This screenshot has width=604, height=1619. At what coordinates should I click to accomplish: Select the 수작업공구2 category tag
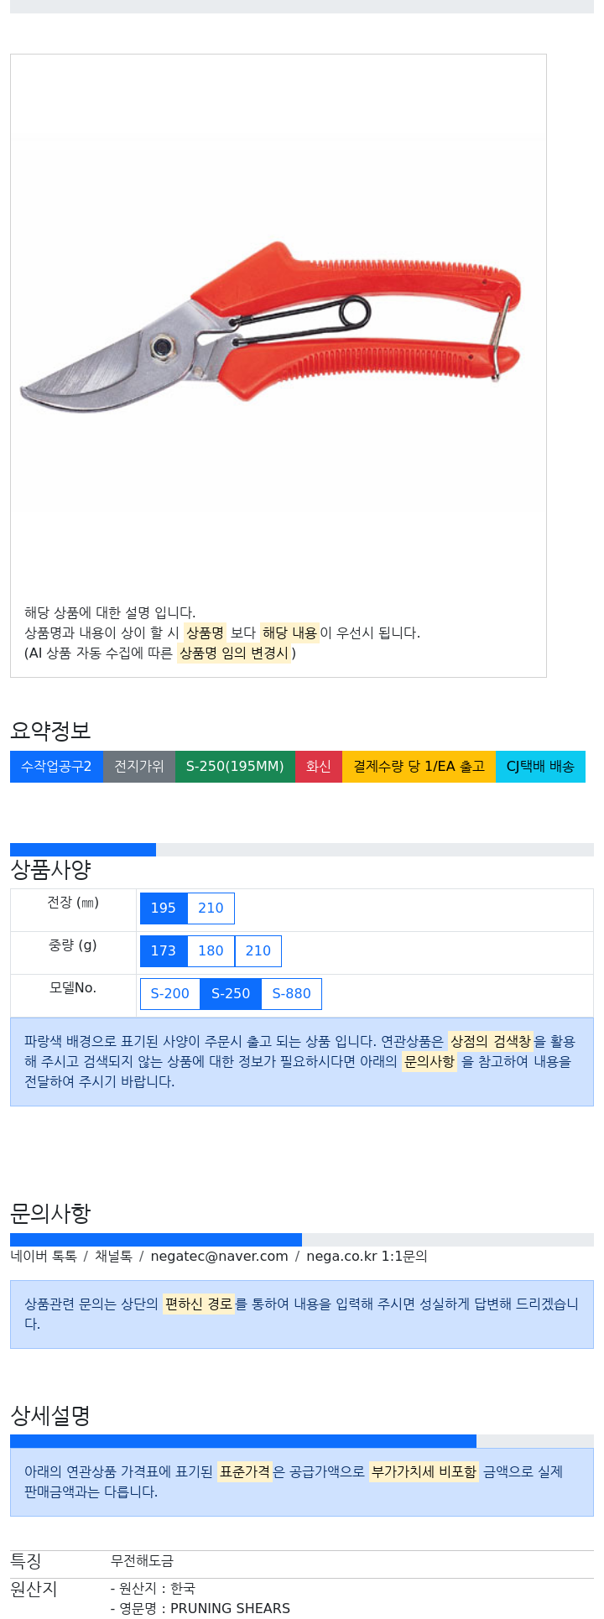pyautogui.click(x=56, y=767)
